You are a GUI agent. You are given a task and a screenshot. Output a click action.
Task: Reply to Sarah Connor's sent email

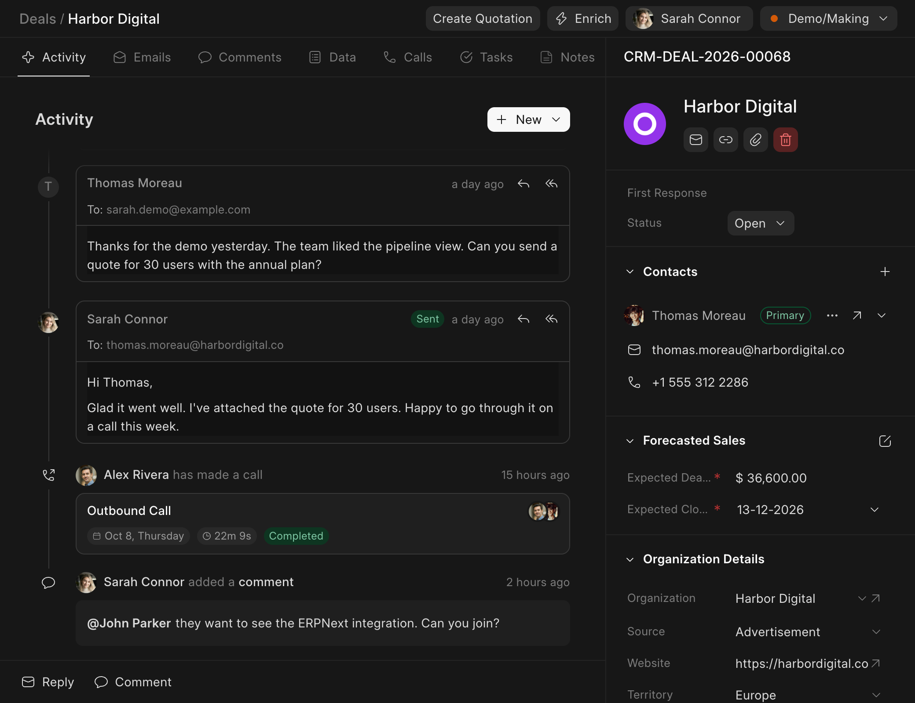523,319
